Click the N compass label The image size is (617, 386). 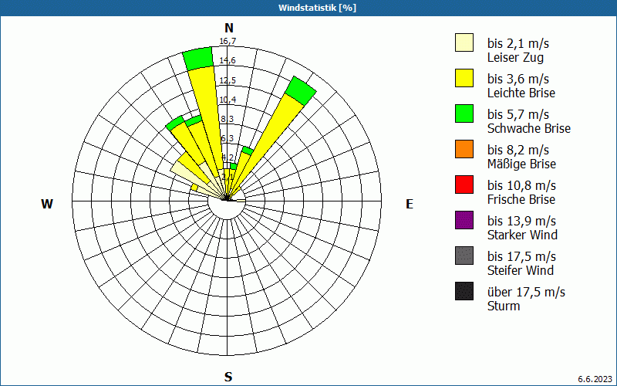[x=229, y=28]
